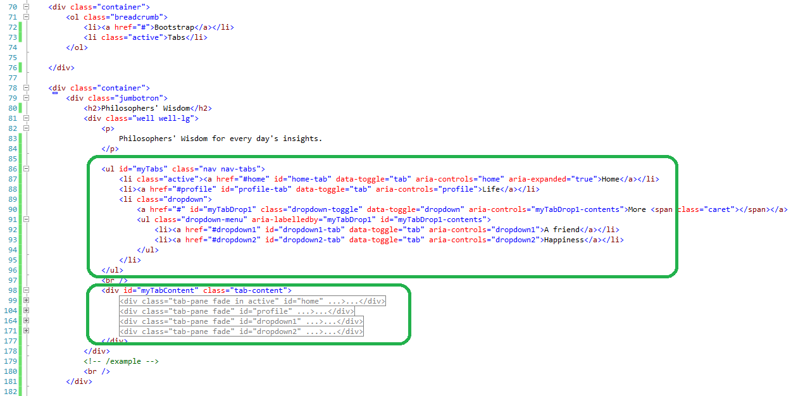Collapse the second container div at line 78
Image resolution: width=791 pixels, height=396 pixels.
pyautogui.click(x=26, y=87)
